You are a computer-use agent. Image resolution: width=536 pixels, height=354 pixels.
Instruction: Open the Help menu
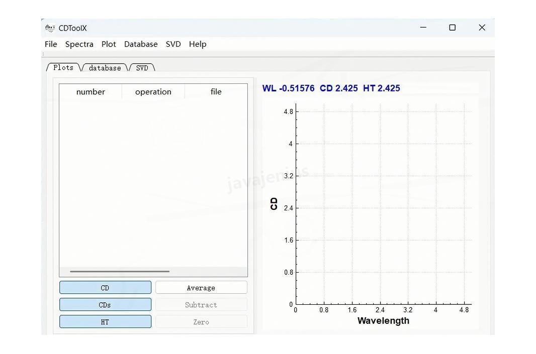197,44
